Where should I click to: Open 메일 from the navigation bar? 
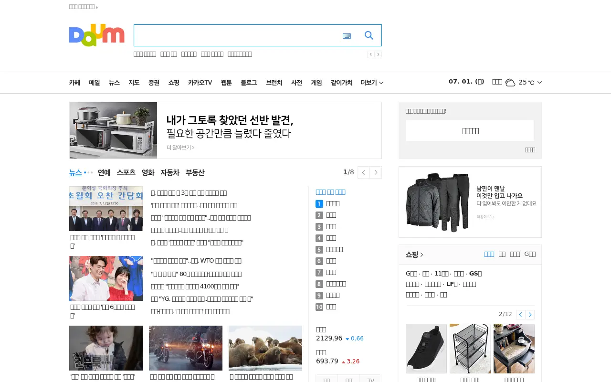click(95, 83)
